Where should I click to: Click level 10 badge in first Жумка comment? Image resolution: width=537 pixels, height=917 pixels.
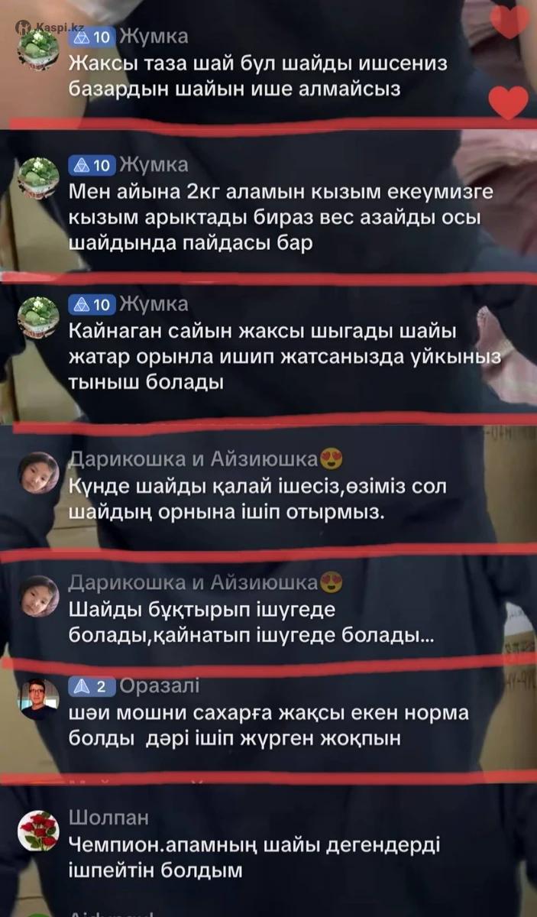92,37
